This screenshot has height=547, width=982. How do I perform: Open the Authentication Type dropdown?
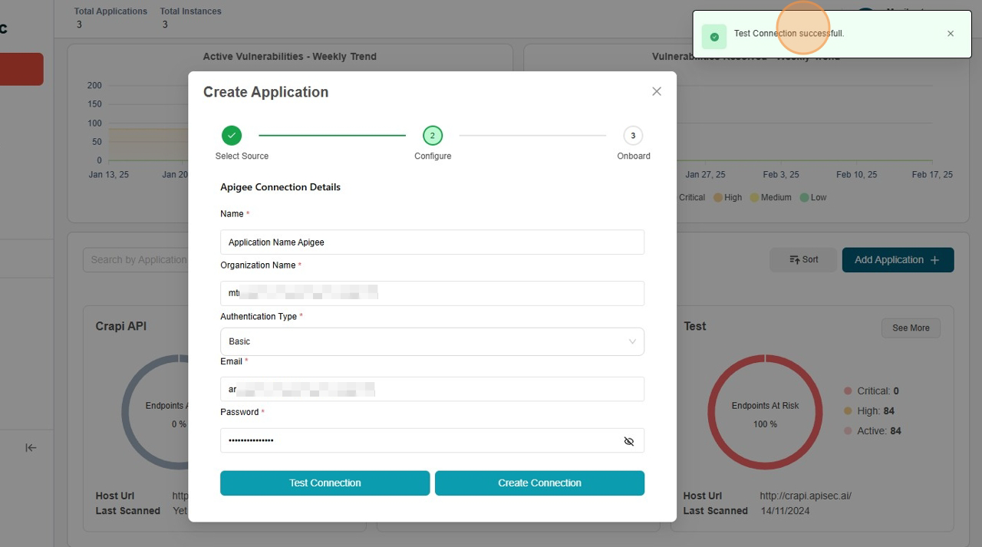click(x=431, y=341)
